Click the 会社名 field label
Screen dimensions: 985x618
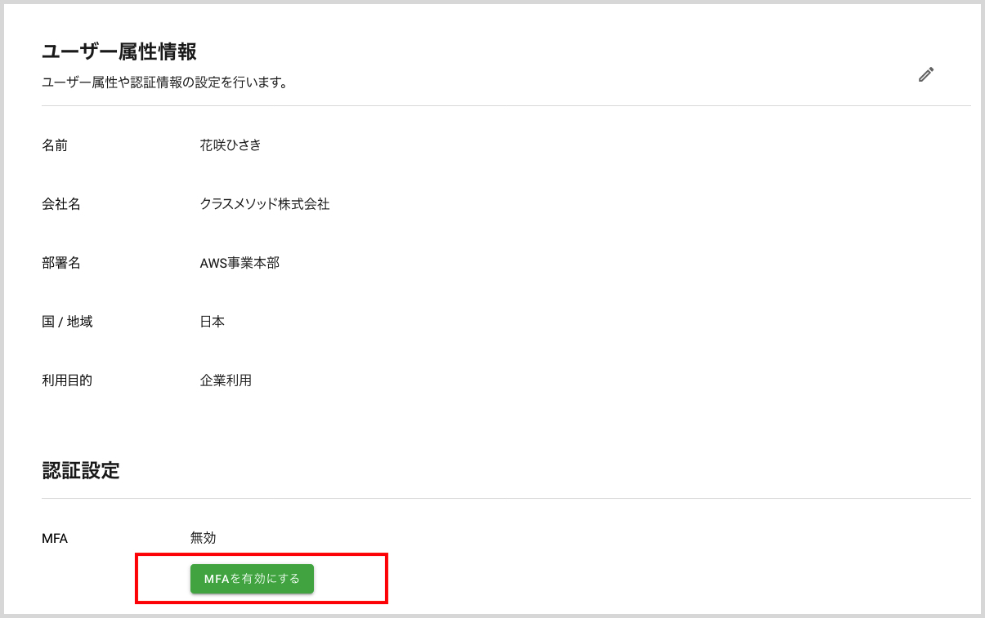61,204
